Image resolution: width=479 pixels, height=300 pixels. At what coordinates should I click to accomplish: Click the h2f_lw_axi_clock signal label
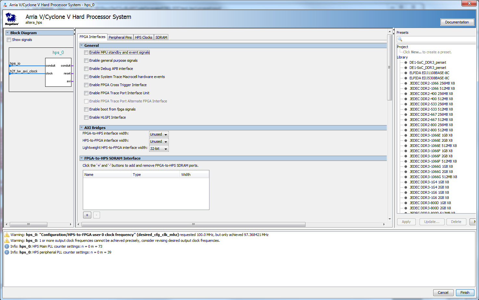(23, 71)
